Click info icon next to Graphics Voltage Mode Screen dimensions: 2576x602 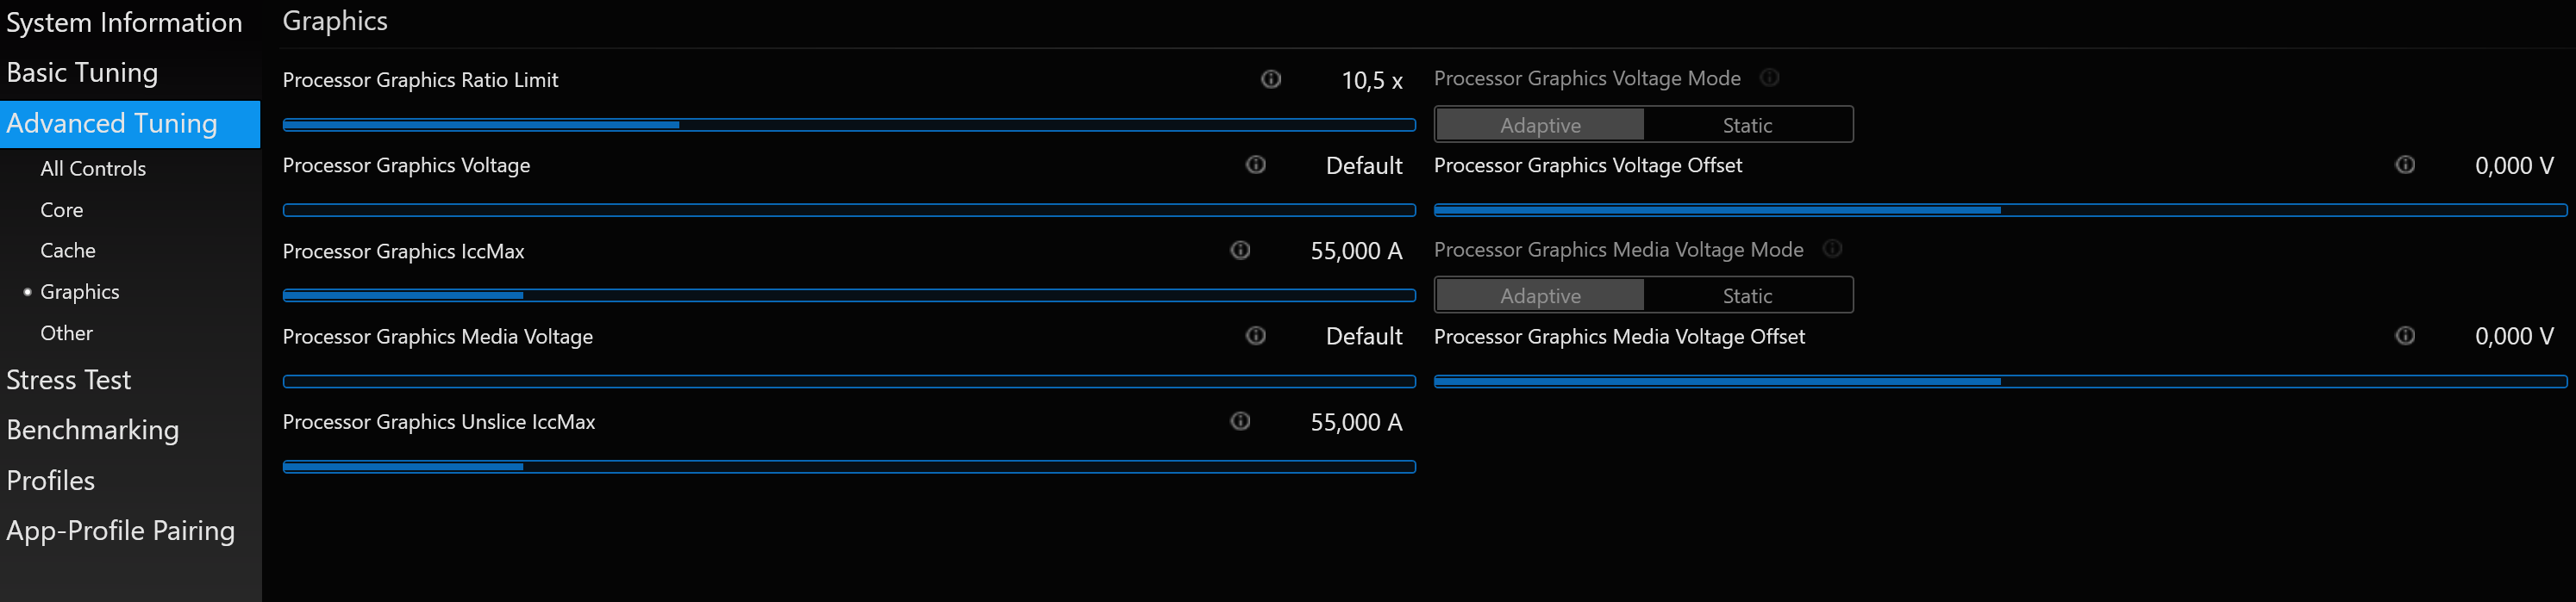pyautogui.click(x=1769, y=78)
